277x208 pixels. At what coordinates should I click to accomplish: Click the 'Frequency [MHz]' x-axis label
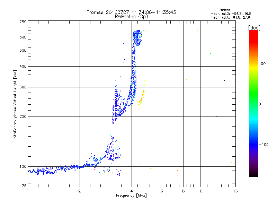131,196
